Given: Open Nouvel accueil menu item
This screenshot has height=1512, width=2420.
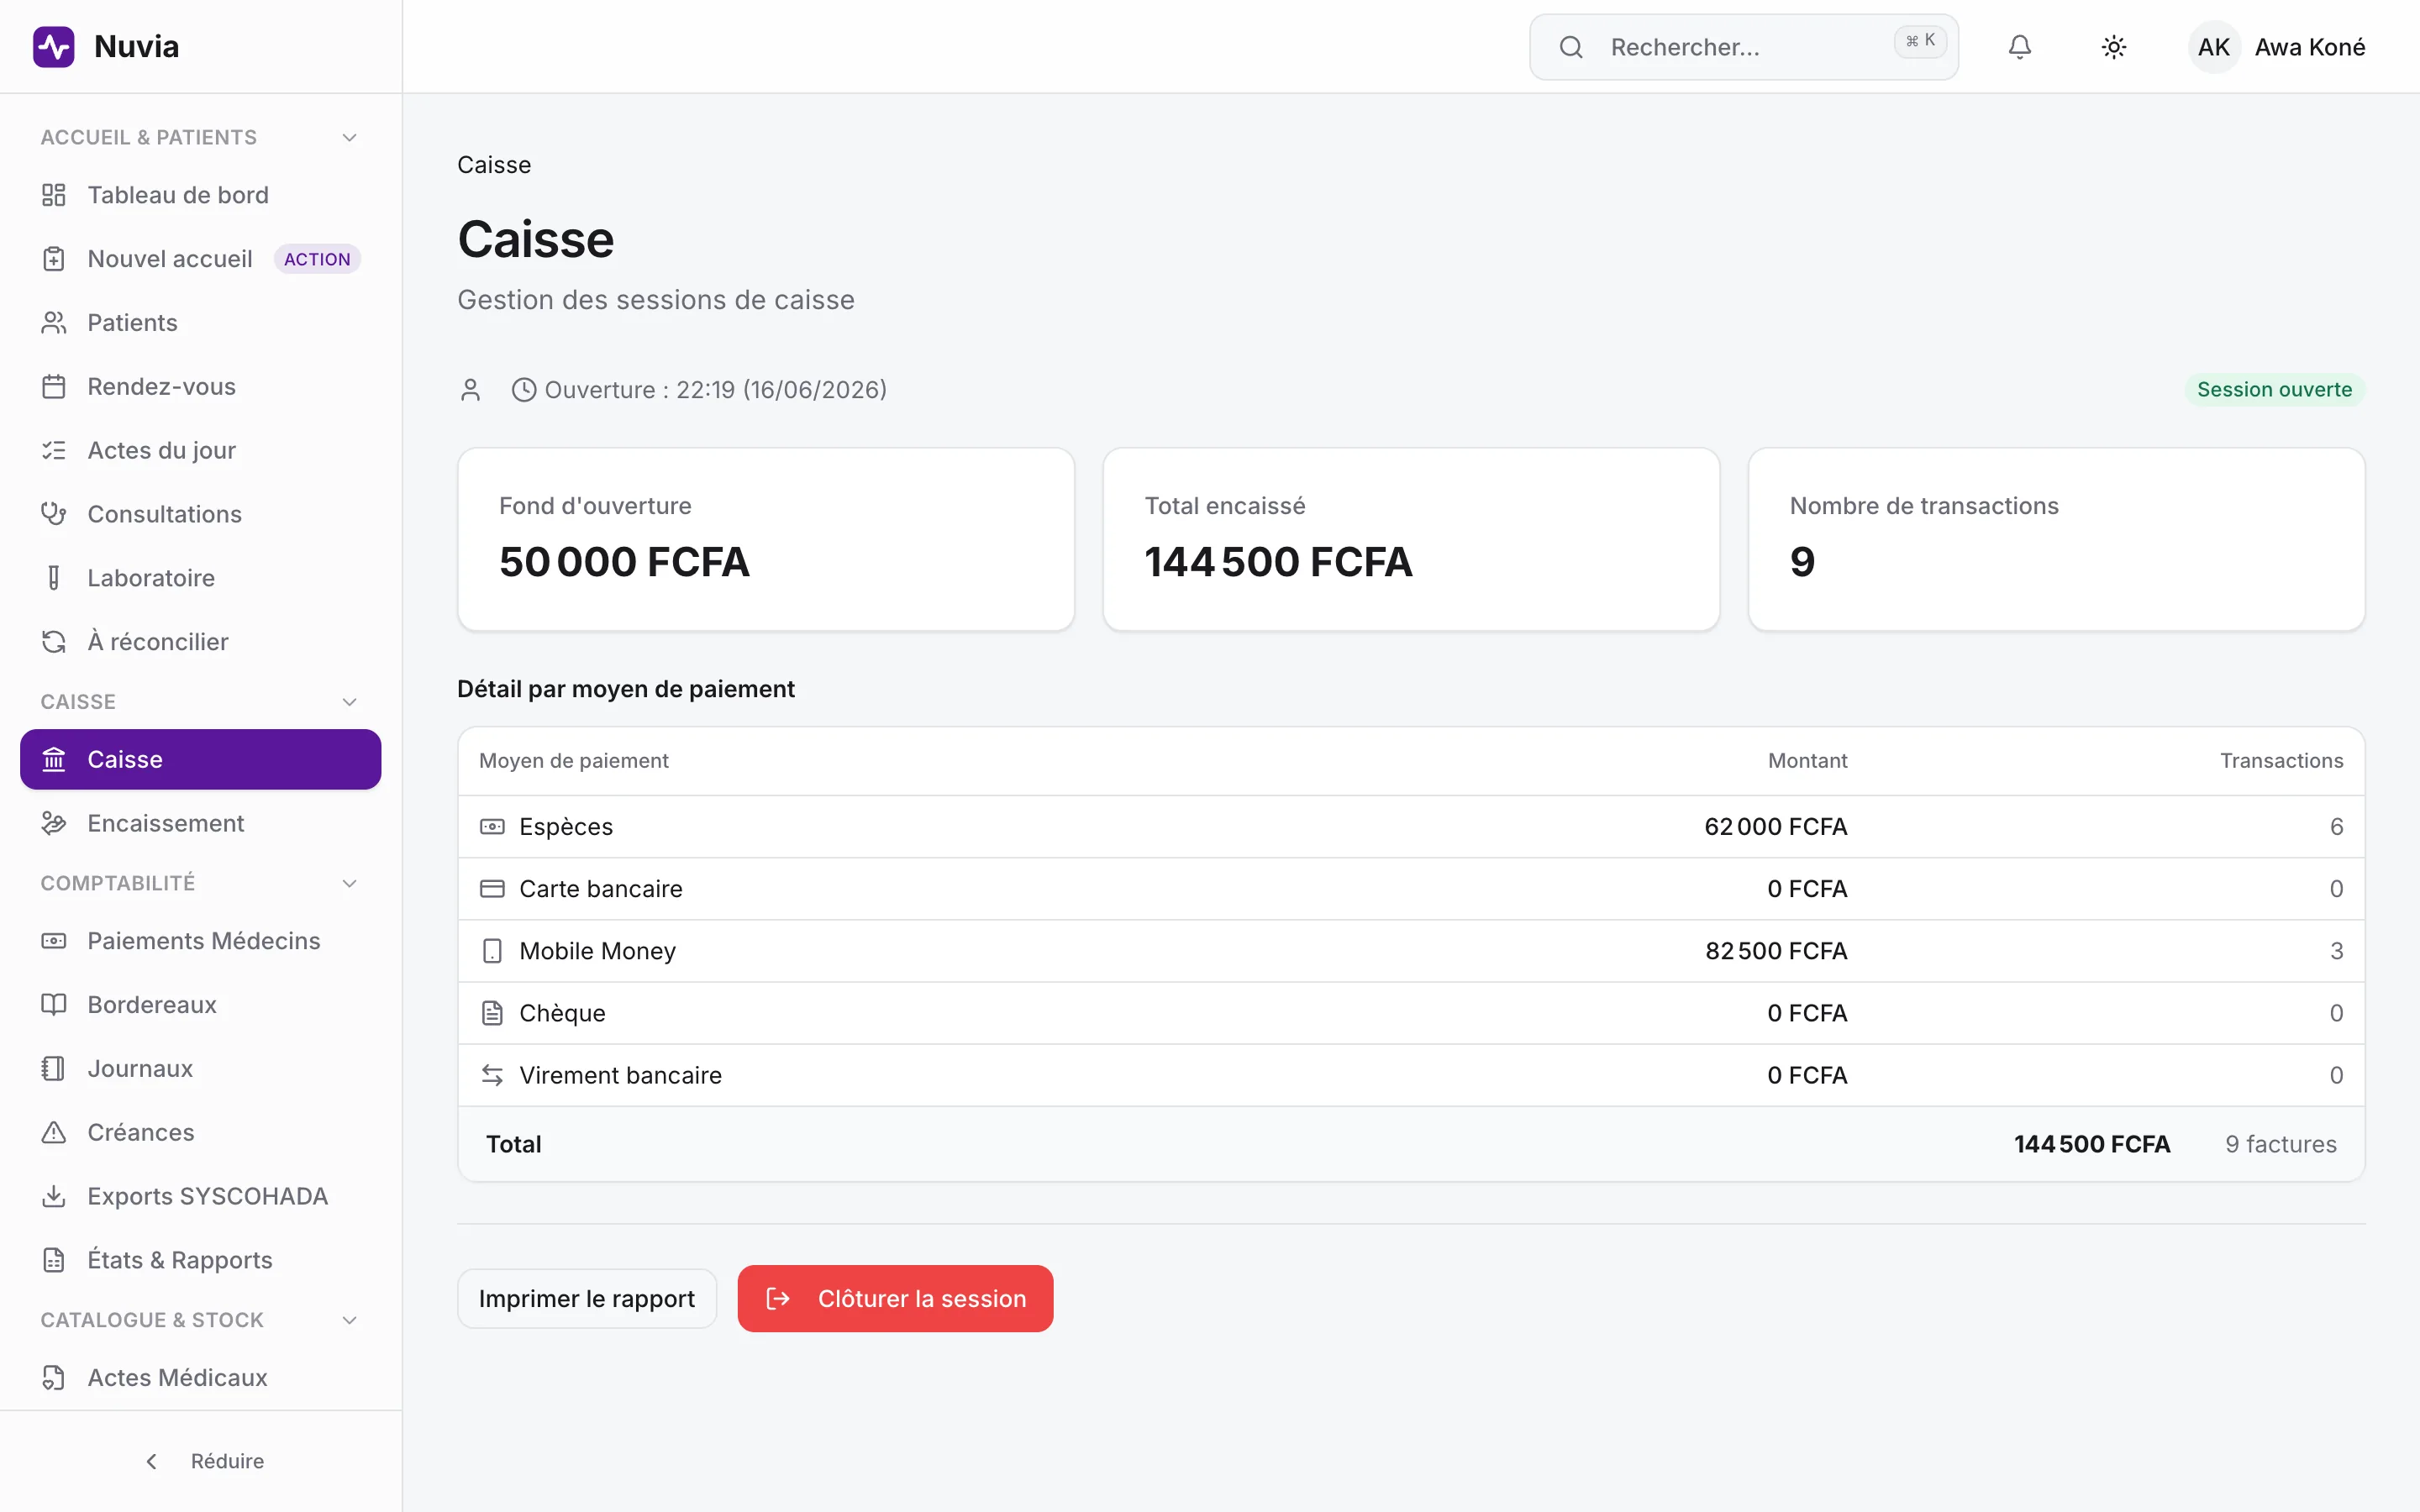Looking at the screenshot, I should click(x=201, y=259).
